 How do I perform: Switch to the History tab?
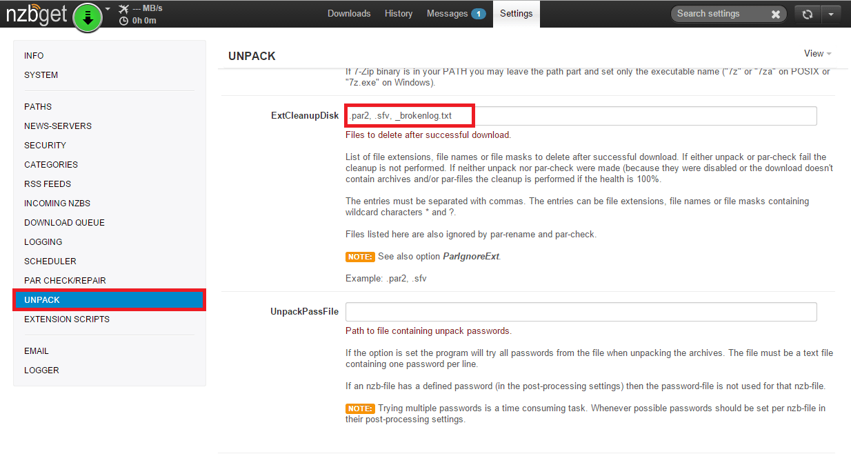[399, 14]
